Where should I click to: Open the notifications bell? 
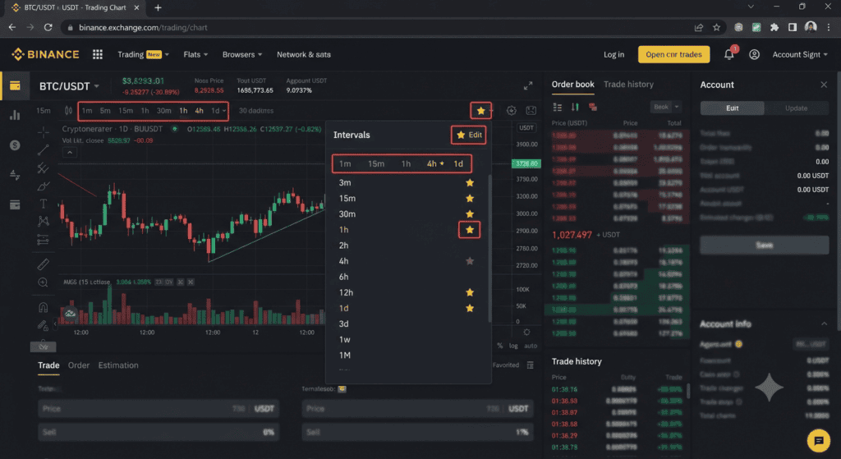coord(729,54)
